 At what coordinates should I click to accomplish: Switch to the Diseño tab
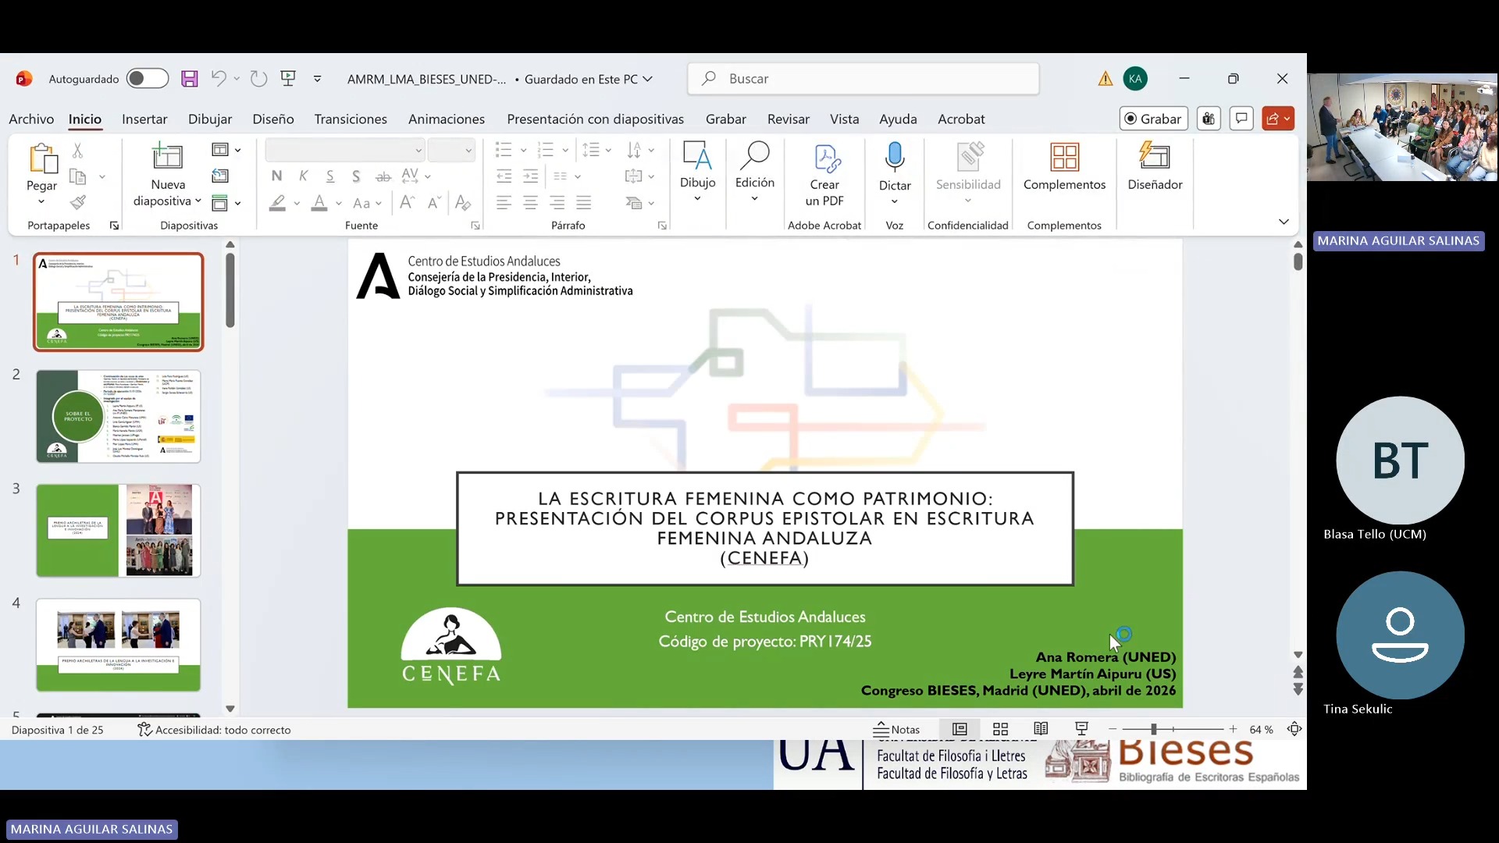click(x=273, y=119)
